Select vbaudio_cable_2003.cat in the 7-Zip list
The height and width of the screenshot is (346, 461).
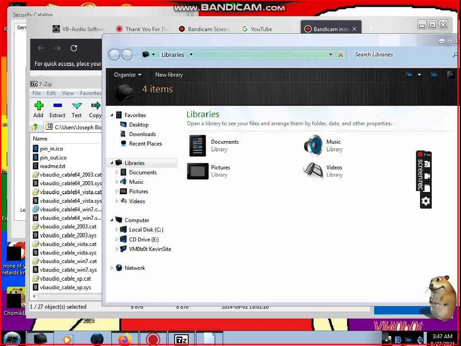tap(68, 227)
